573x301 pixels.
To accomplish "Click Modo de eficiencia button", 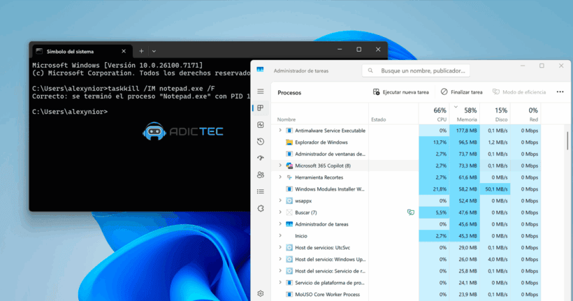I will click(x=519, y=92).
